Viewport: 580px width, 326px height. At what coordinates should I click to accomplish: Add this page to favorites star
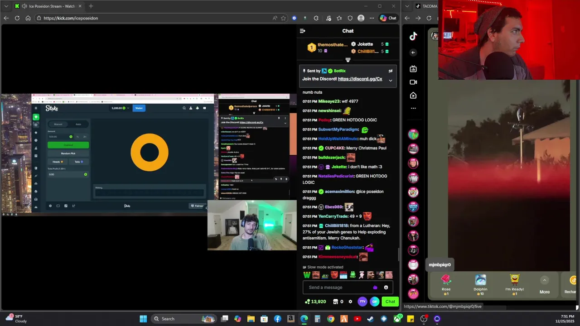[x=283, y=18]
